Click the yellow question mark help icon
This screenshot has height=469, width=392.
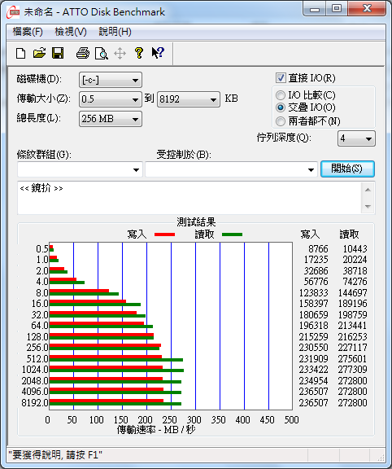[138, 53]
